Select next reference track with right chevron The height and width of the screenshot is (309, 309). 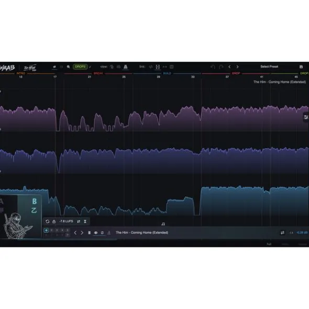(82, 233)
